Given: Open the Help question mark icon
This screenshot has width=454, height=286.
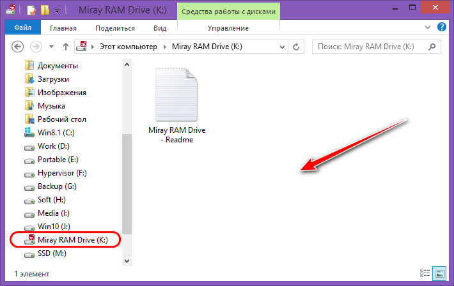Looking at the screenshot, I should 441,28.
